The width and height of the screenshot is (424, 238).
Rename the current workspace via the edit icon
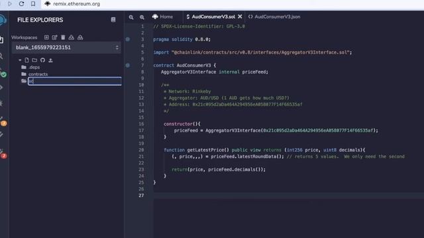tap(54, 37)
